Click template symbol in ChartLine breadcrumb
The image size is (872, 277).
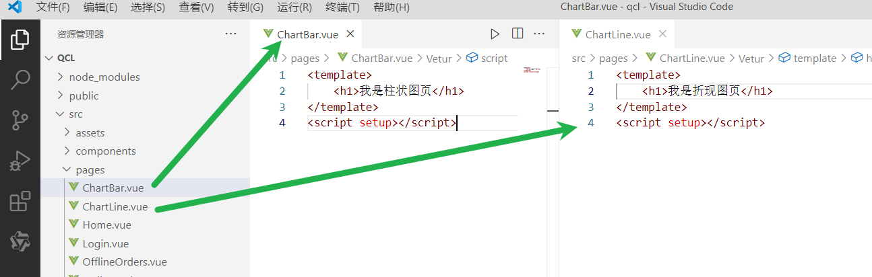807,58
